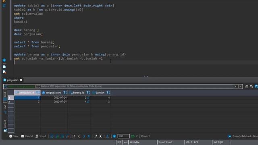Click the document-with-badge icon in editor gutter

click(x=4, y=72)
